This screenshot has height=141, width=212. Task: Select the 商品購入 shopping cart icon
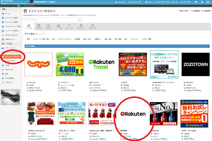(48, 27)
